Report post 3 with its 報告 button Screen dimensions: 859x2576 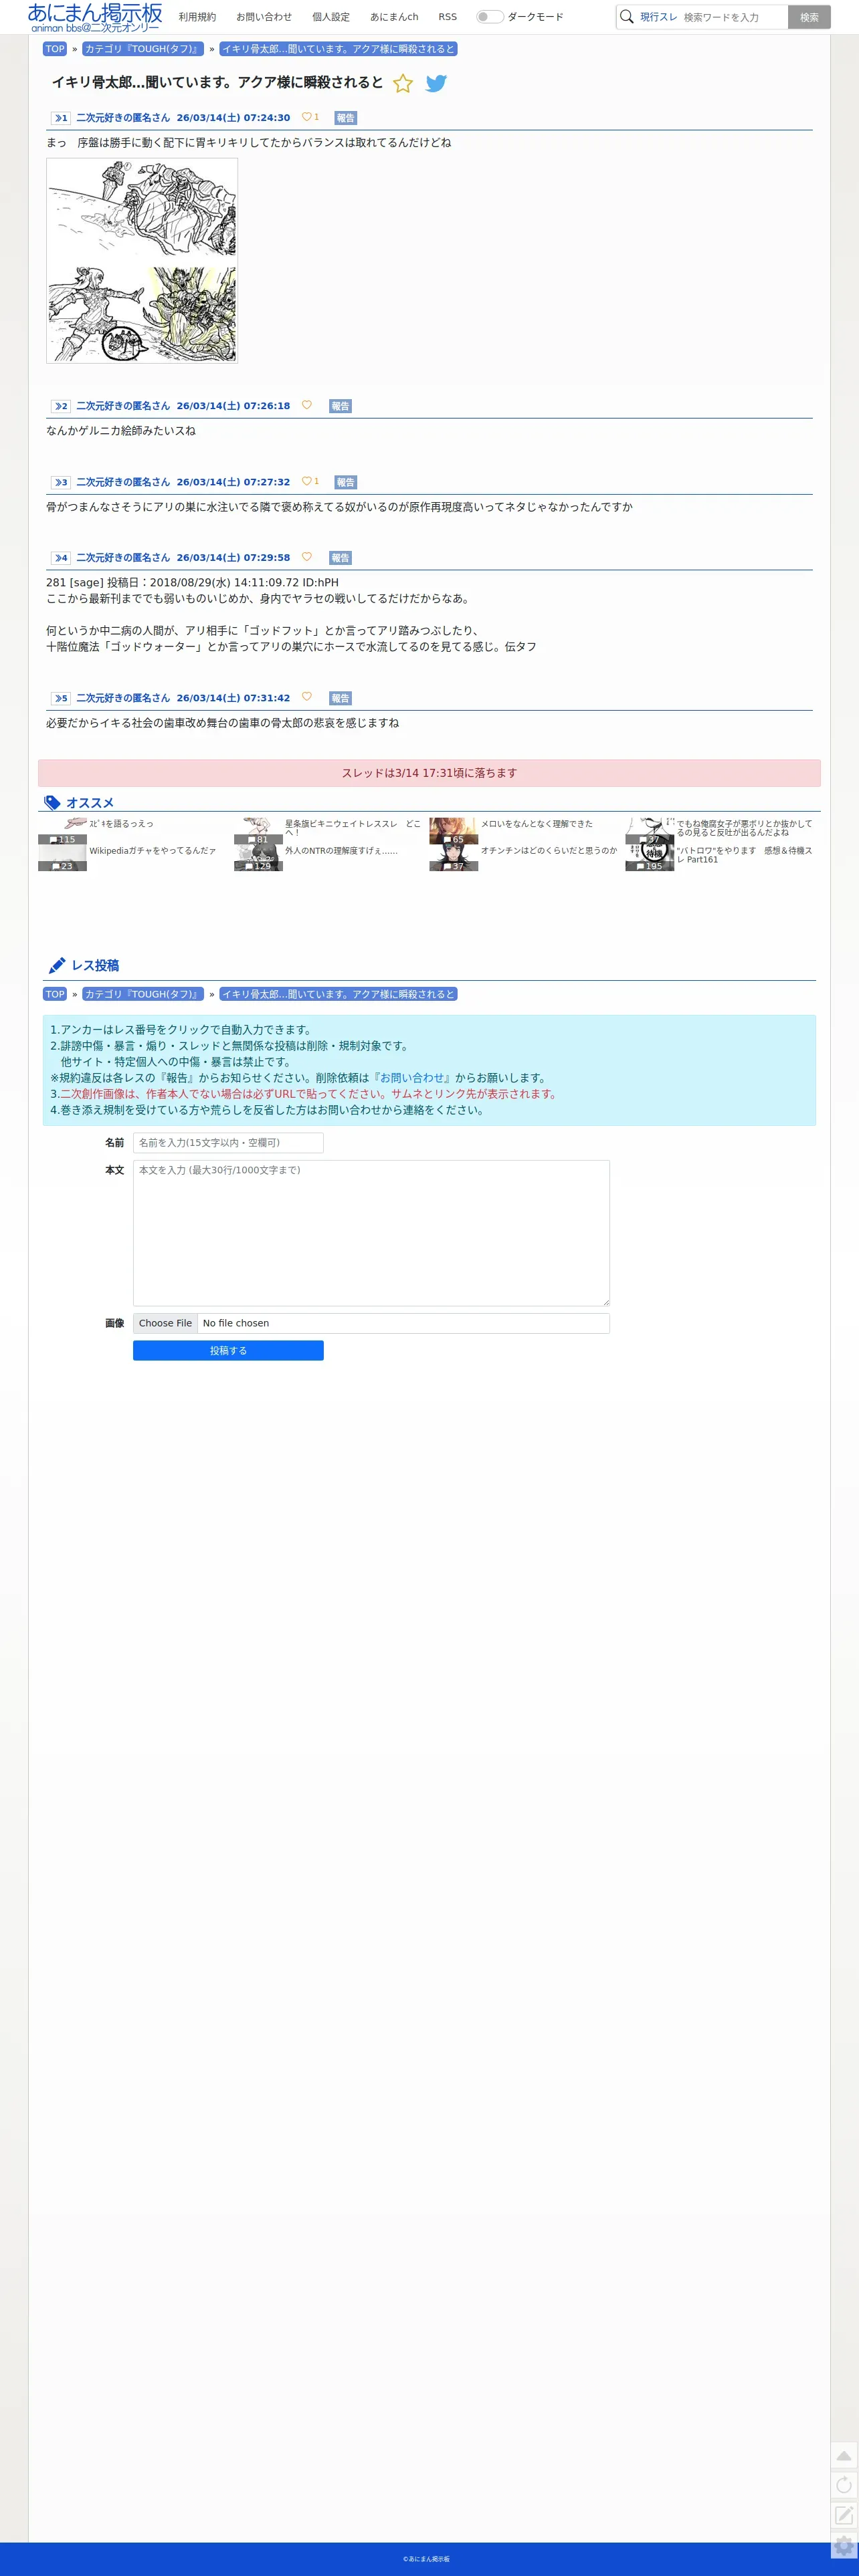pos(345,482)
